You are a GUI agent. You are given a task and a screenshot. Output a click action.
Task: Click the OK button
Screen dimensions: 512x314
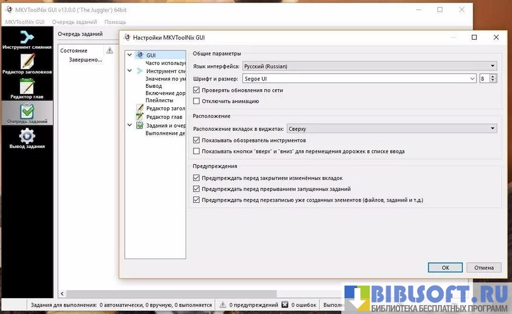click(x=445, y=267)
